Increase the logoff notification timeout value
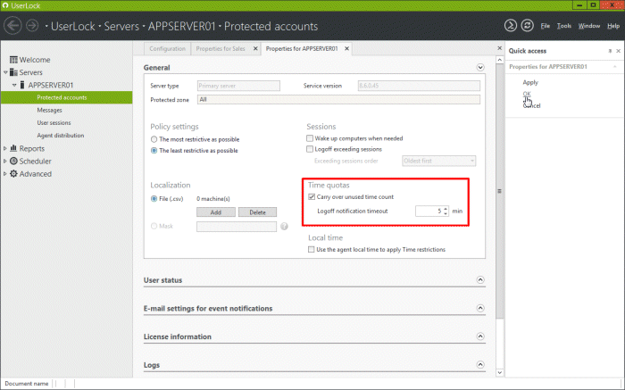 [445, 208]
